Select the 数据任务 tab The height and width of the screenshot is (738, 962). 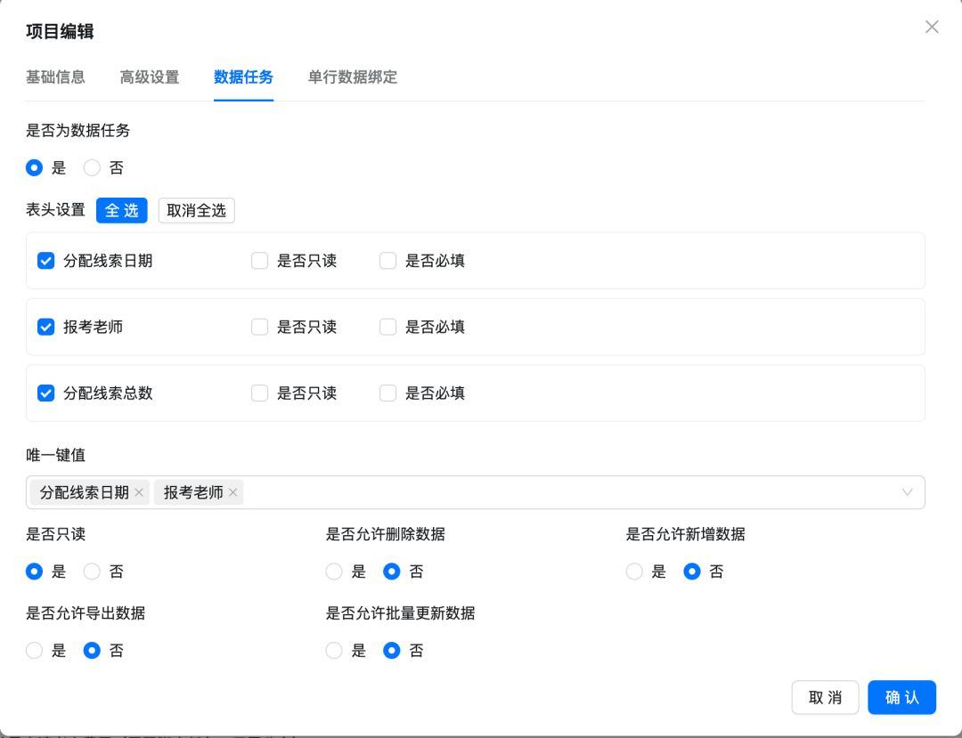coord(243,77)
